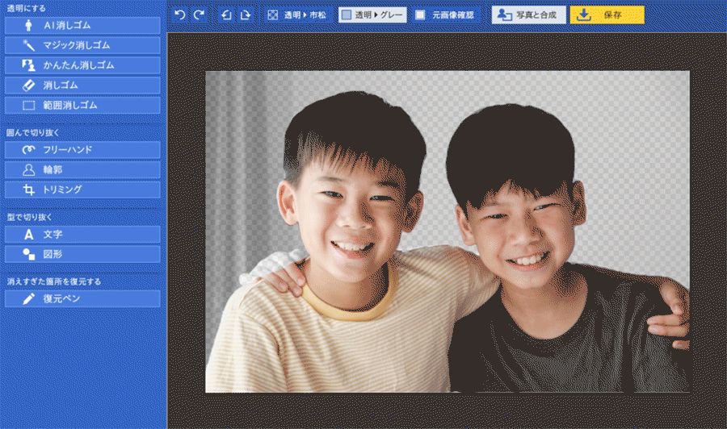Viewport: 727px width, 429px height.
Task: Open the トリミング crop tool
Action: coord(82,190)
